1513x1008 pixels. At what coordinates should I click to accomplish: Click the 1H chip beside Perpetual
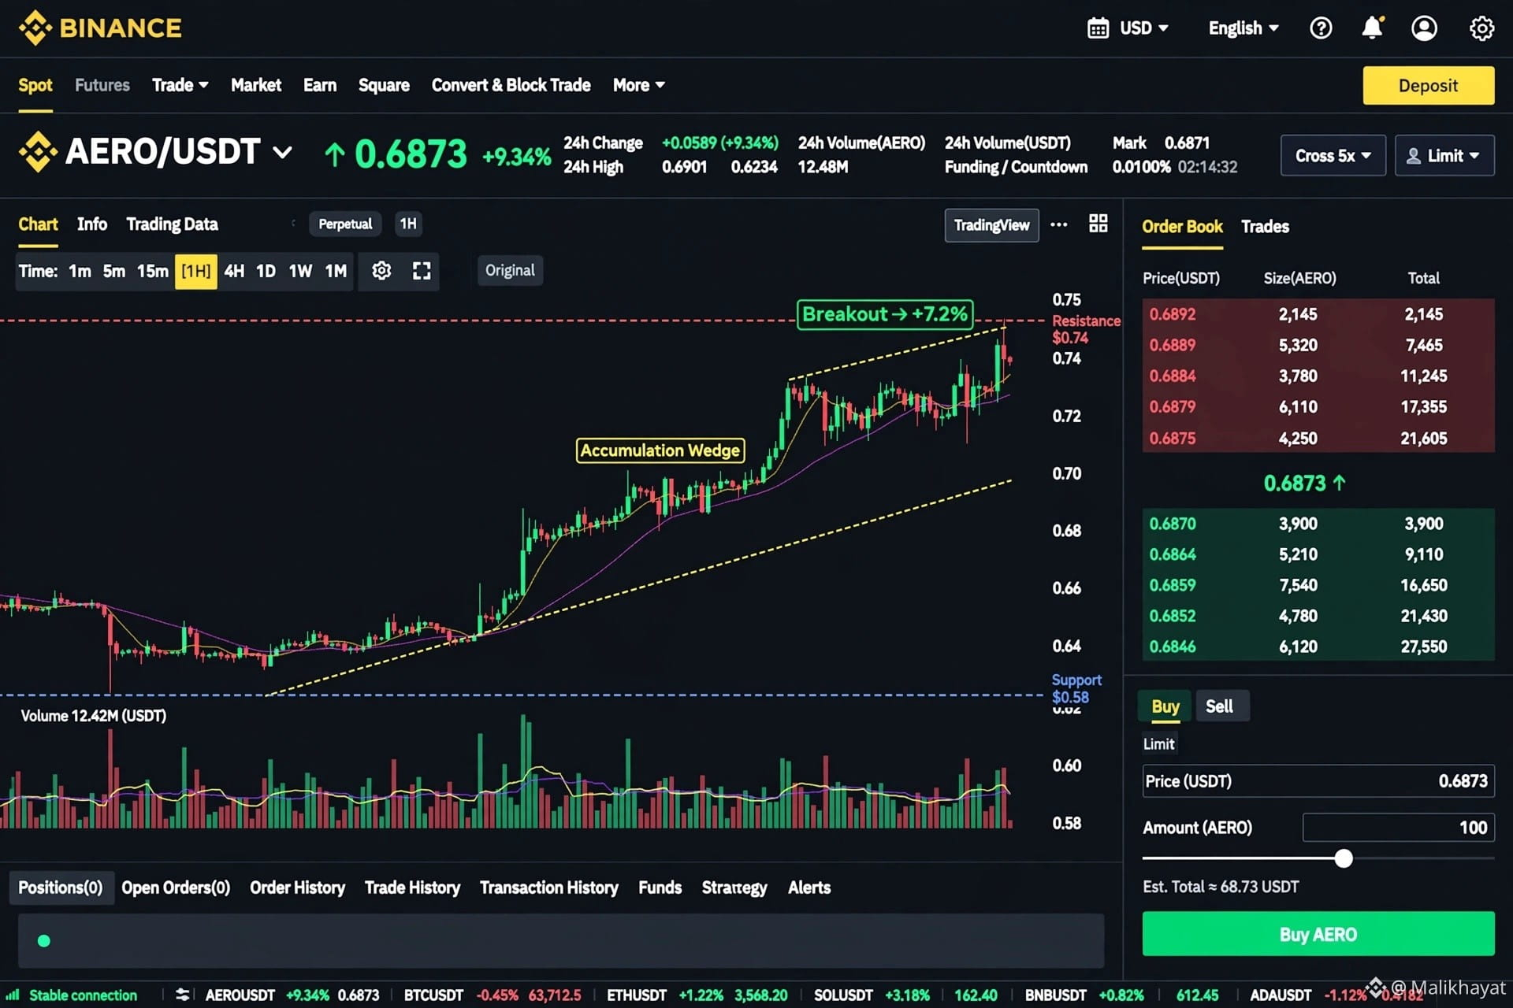coord(408,224)
